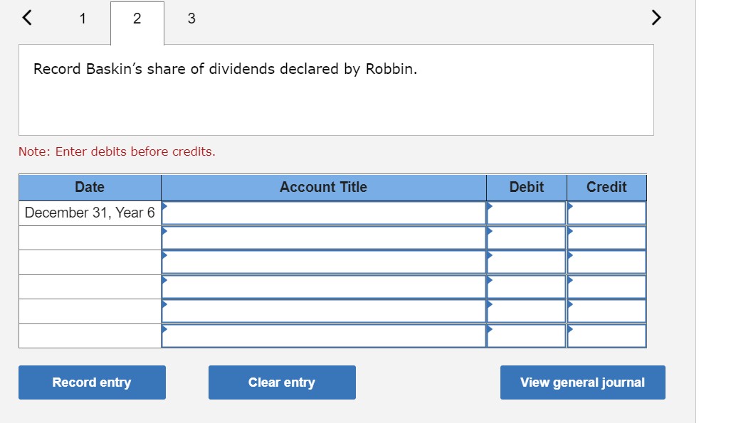Click the 'Record Baskin's share of dividends' instruction

click(225, 69)
